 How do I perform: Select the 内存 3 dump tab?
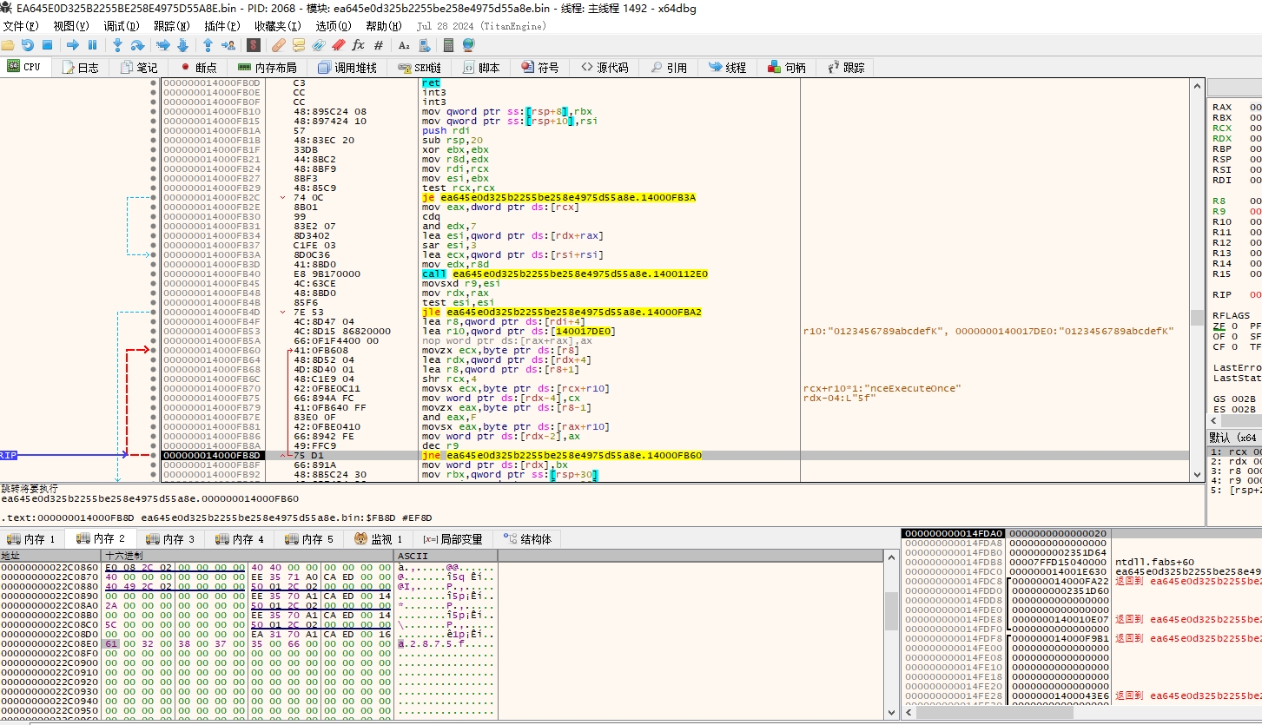pyautogui.click(x=172, y=539)
